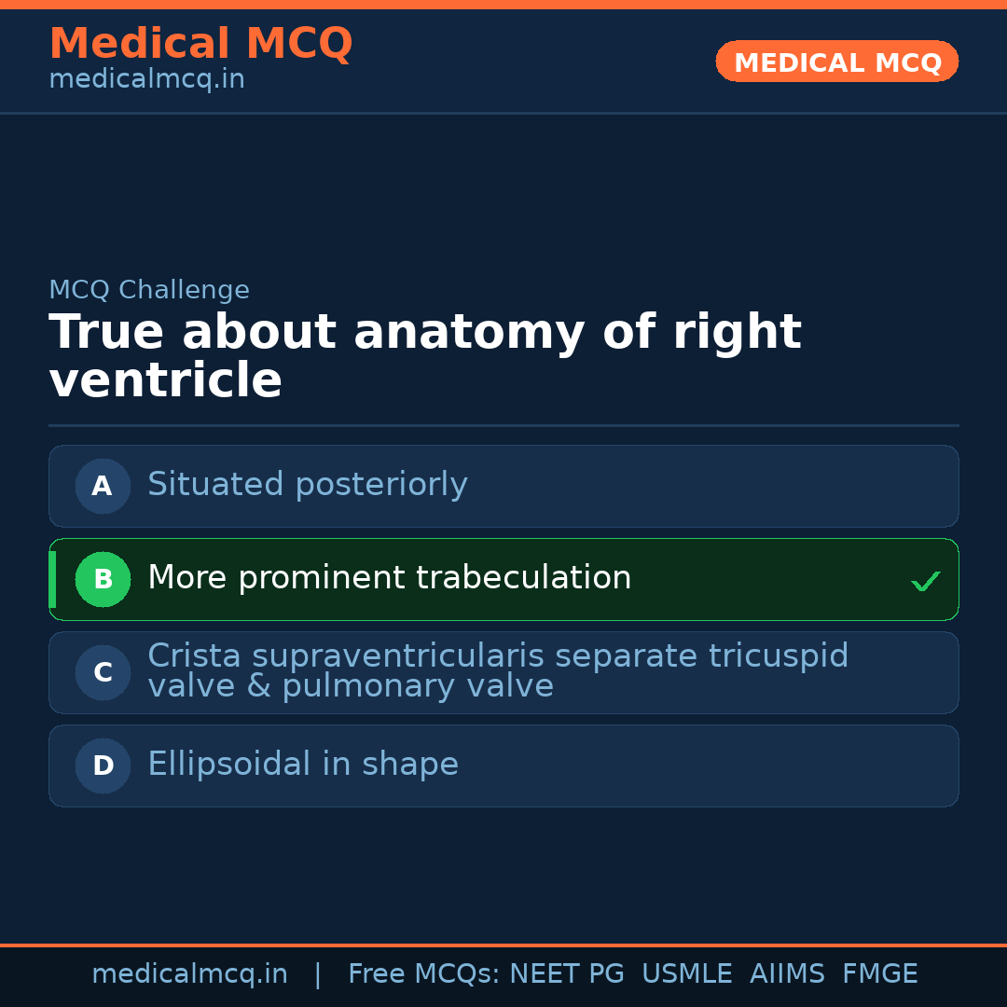Select the 'Situated posteriorly' answer text
Viewport: 1007px width, 1007px height.
click(x=307, y=485)
